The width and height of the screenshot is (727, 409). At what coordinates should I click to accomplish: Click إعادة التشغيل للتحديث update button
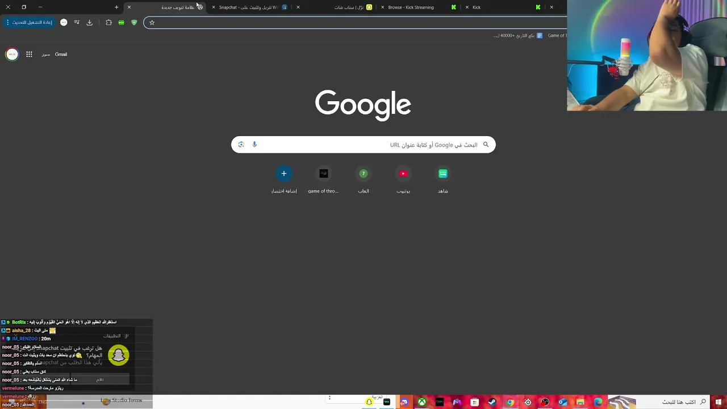pyautogui.click(x=29, y=23)
